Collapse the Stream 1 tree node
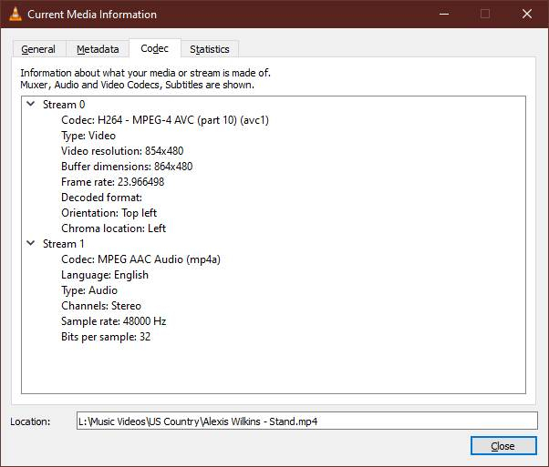549x467 pixels. (30, 244)
